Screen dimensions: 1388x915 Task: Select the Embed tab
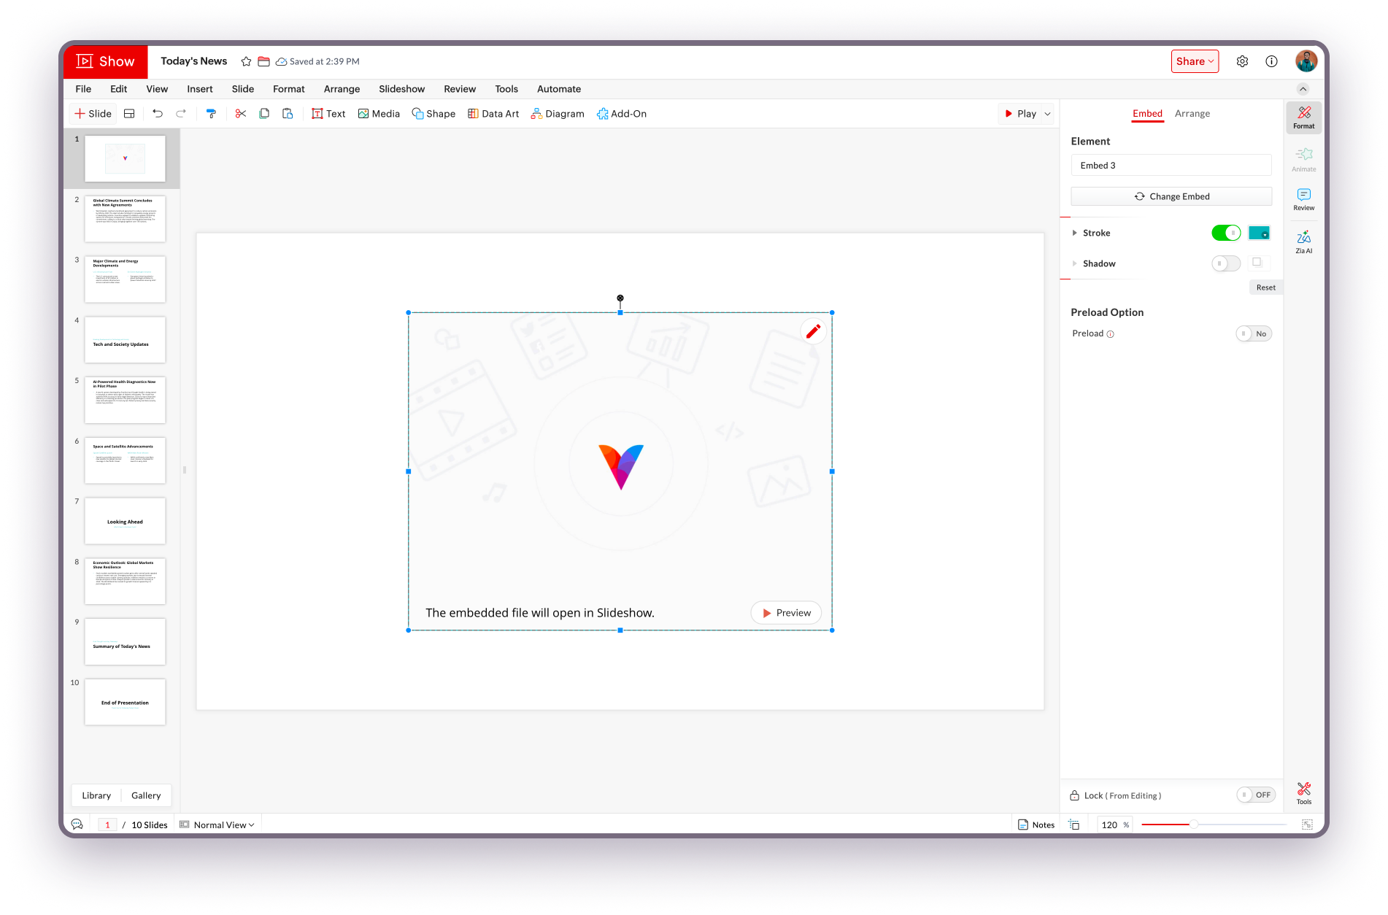(1148, 113)
